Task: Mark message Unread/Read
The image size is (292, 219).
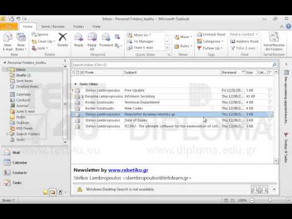Action: 211,35
